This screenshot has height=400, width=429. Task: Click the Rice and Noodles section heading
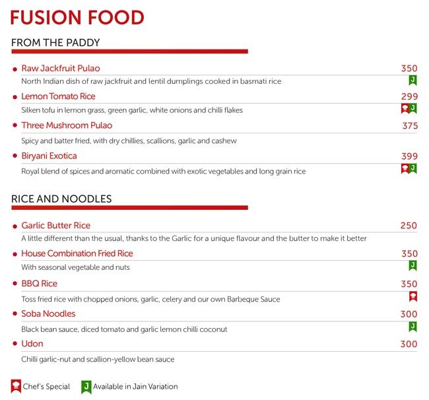point(61,199)
